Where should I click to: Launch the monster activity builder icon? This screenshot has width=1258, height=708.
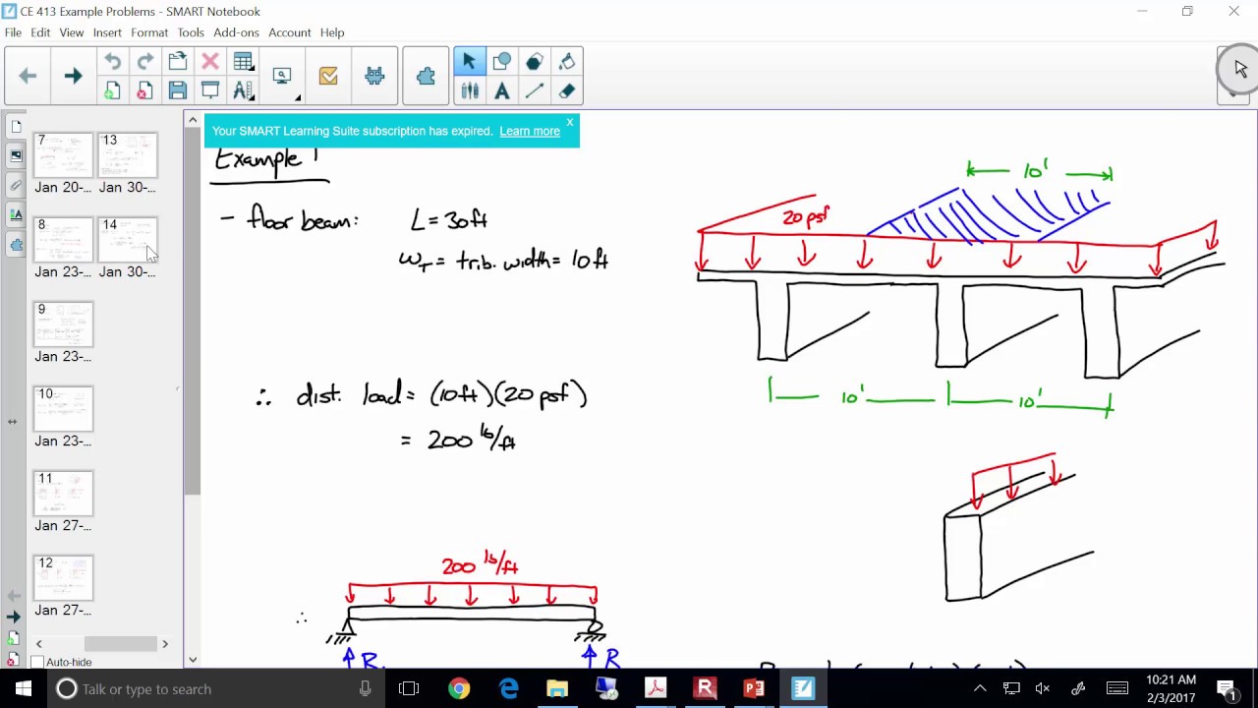pyautogui.click(x=374, y=76)
